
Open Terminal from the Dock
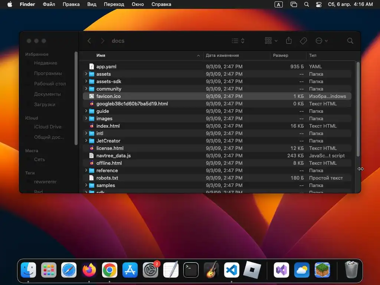191,270
